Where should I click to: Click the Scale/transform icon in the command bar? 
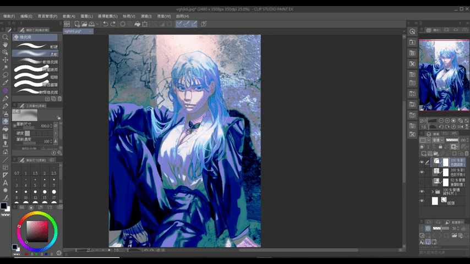tap(145, 24)
